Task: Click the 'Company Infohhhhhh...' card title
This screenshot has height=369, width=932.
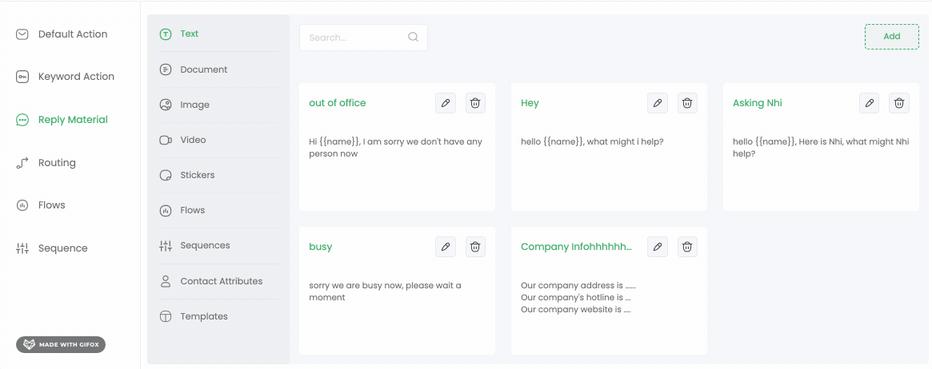Action: pyautogui.click(x=577, y=247)
